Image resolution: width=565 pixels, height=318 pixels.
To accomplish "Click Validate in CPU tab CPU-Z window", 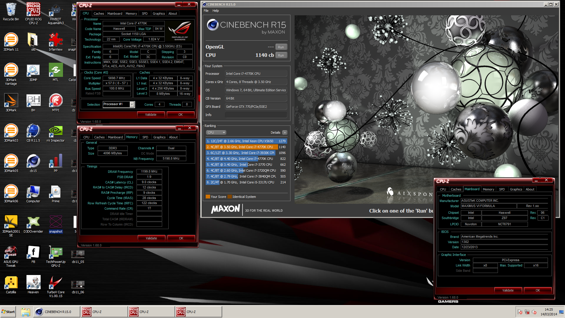I will click(151, 115).
